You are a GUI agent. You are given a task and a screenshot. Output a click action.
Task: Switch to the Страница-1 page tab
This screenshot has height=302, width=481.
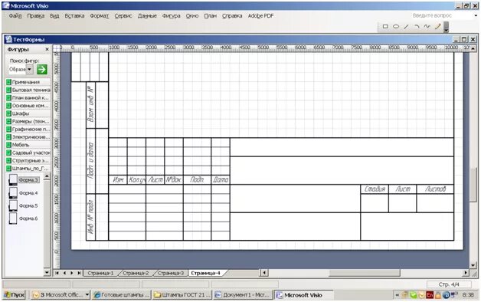pos(100,273)
